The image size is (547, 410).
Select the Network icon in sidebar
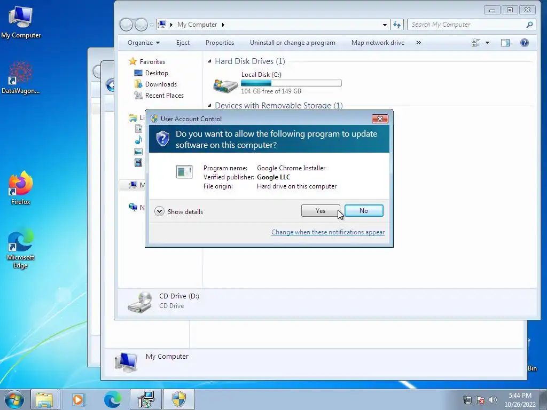coord(133,207)
